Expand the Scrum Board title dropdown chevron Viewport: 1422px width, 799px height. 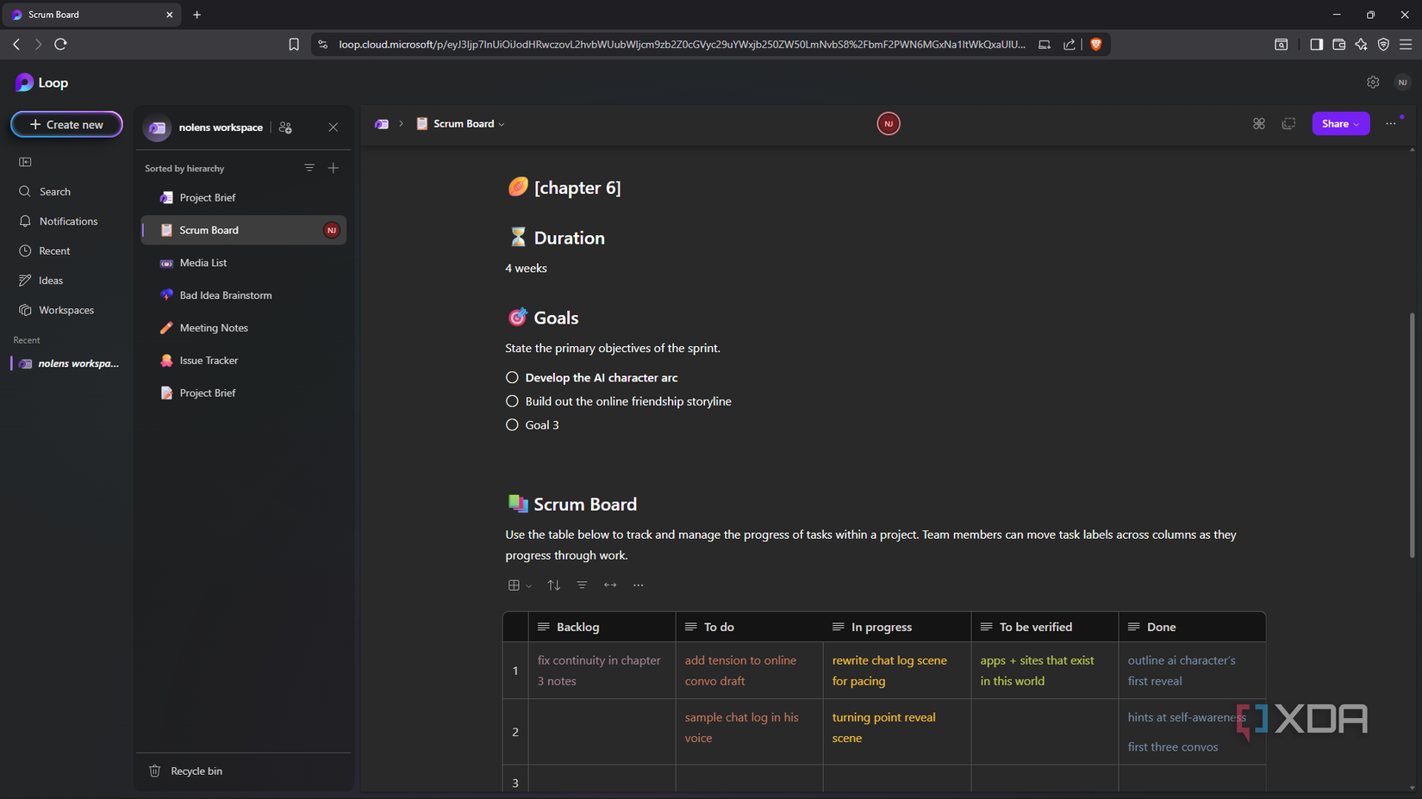tap(502, 125)
